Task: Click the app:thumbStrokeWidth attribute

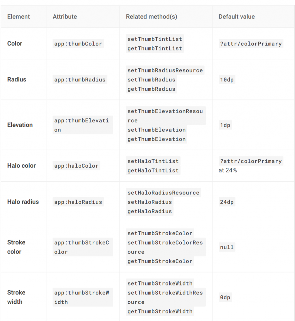Action: click(83, 297)
